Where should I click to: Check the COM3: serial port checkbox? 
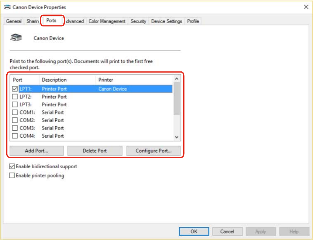[x=15, y=128]
